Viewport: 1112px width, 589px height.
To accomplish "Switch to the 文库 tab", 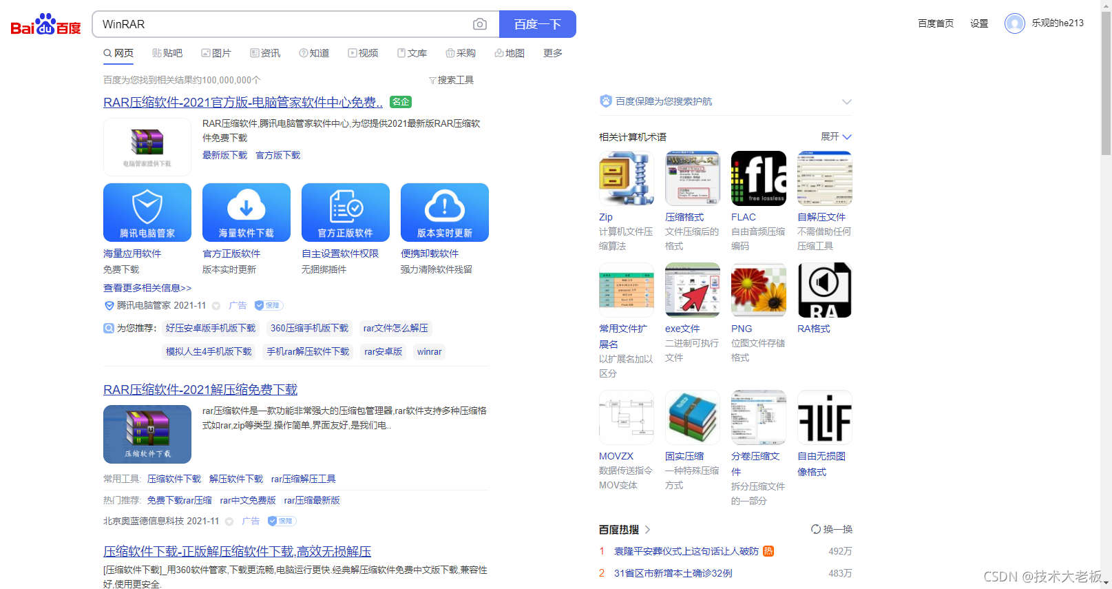I will tap(412, 53).
